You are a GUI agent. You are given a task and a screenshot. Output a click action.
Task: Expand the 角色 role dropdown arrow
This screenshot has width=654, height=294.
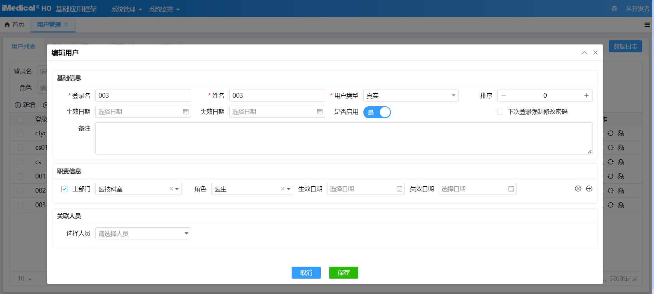(289, 189)
